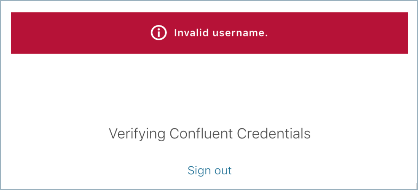Select the circled "i" alert icon
The width and height of the screenshot is (418, 190).
pos(159,33)
